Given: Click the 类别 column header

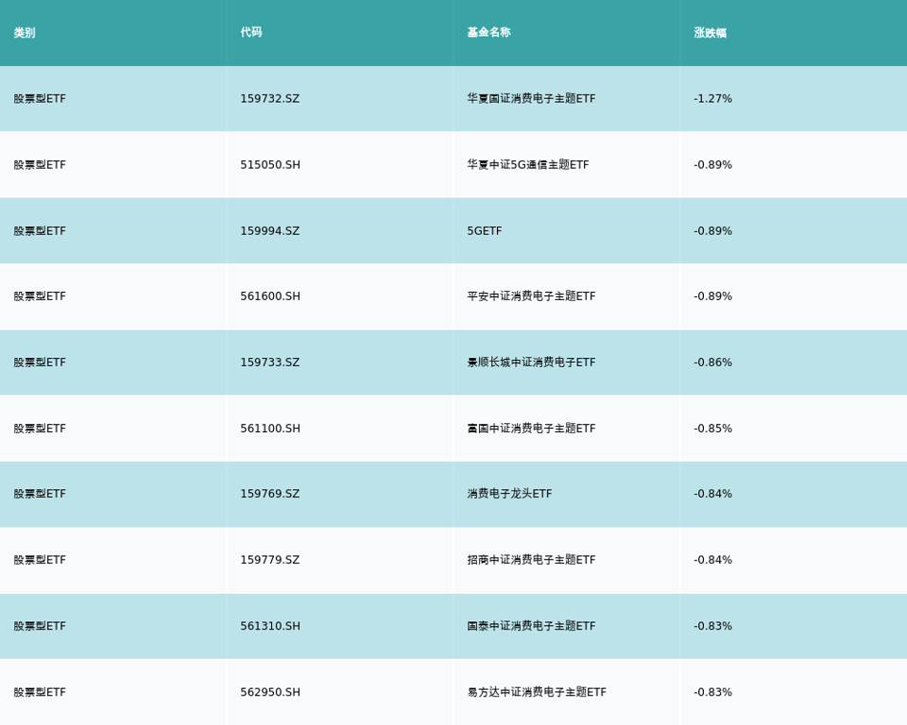Looking at the screenshot, I should pyautogui.click(x=25, y=33).
